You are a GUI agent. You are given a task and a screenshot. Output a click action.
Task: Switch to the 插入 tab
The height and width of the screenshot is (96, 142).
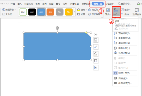[x=19, y=4]
